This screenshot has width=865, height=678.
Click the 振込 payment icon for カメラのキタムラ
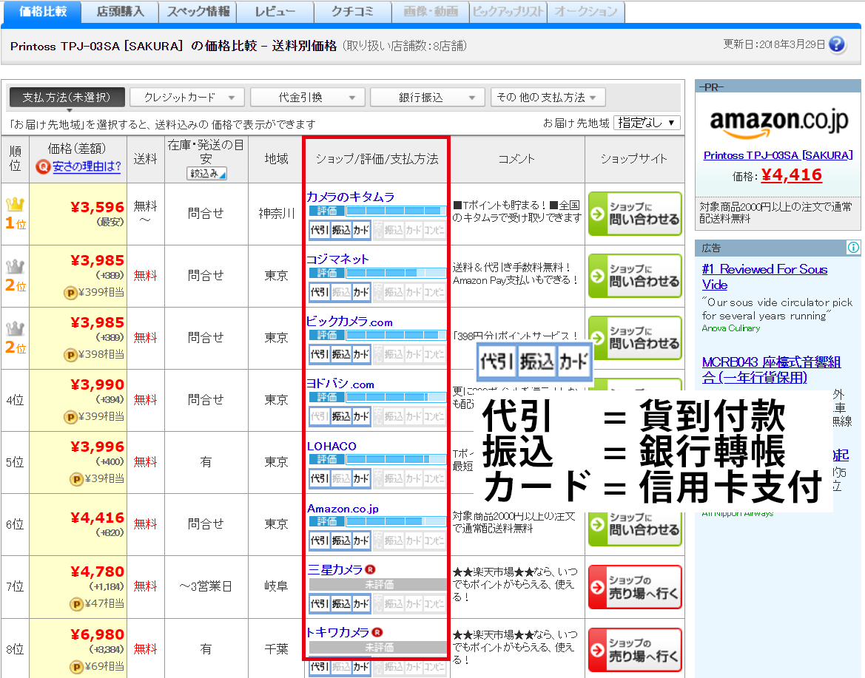tap(340, 230)
